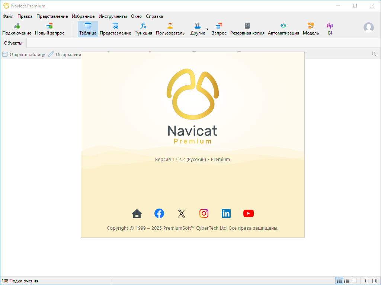Image resolution: width=381 pixels, height=285 pixels.
Task: Toggle the left pane visibility icon
Action: click(366, 281)
